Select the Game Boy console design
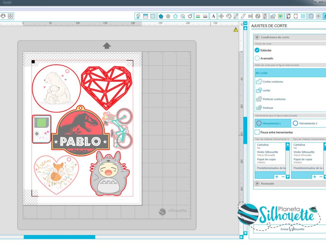 42,129
